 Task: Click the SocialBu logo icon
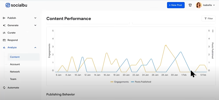(x=8, y=5)
